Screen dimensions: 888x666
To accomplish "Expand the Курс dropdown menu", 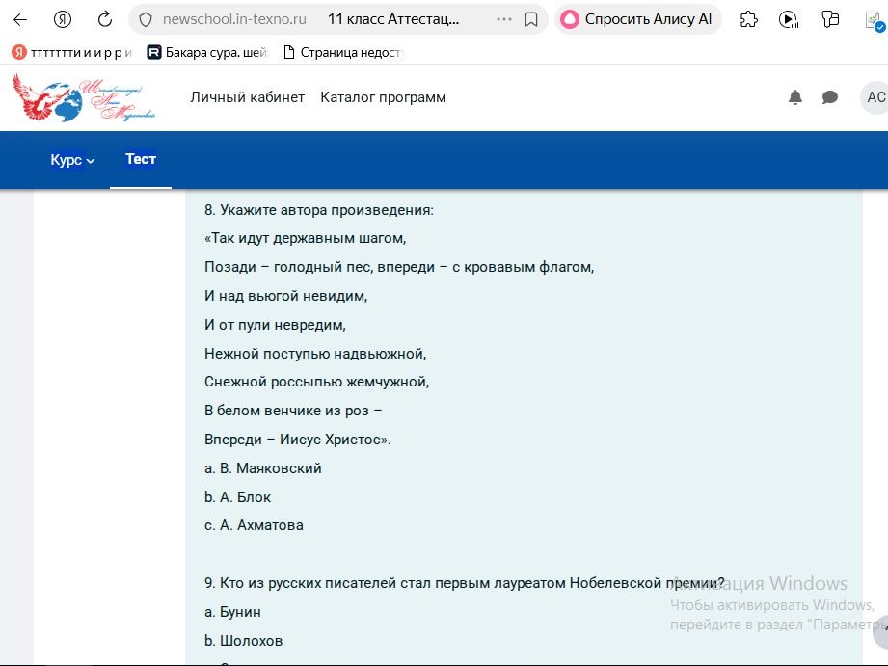I will click(x=72, y=160).
